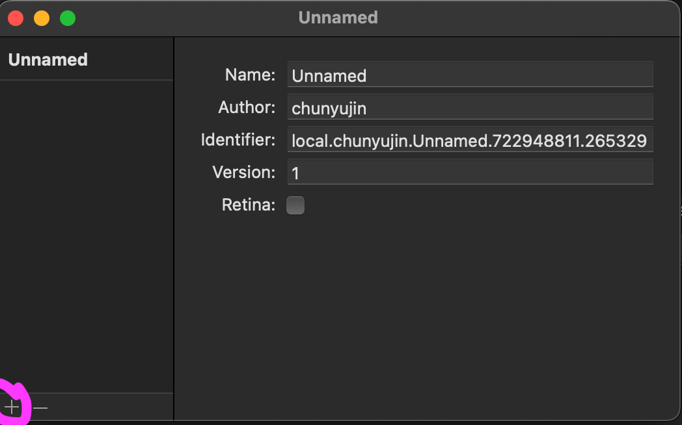The image size is (682, 425).
Task: Click the plus button to add item
Action: (12, 407)
